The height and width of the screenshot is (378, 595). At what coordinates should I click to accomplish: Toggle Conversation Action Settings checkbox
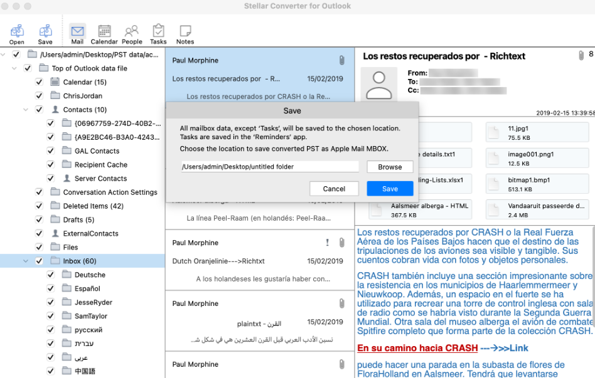(x=39, y=192)
